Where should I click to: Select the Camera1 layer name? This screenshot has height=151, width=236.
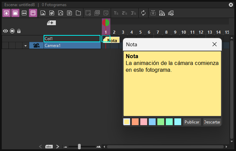coord(72,46)
